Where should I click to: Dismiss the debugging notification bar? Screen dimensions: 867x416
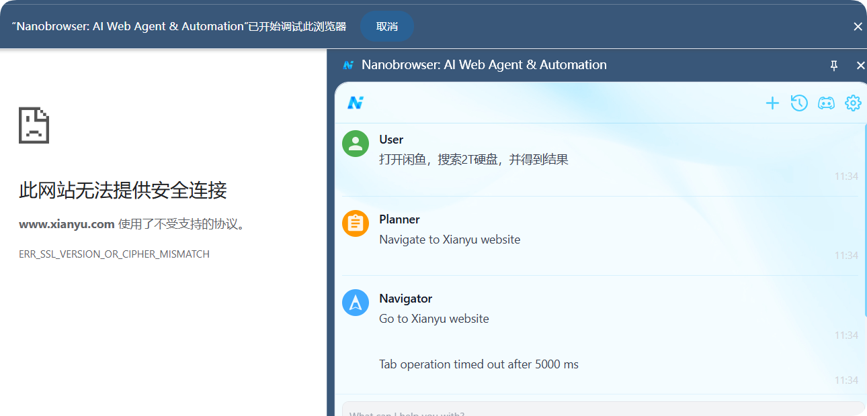[x=858, y=26]
